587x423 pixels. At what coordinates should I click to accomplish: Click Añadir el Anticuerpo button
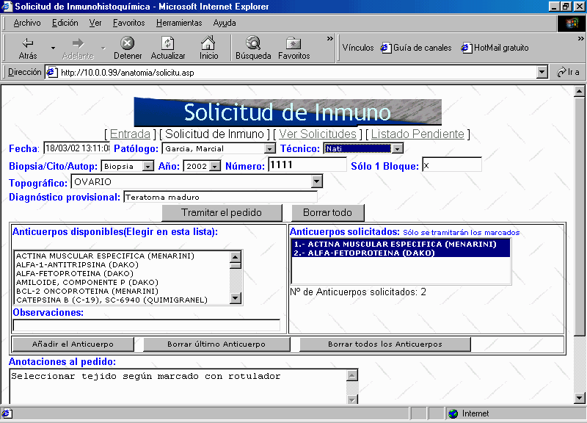click(x=73, y=344)
